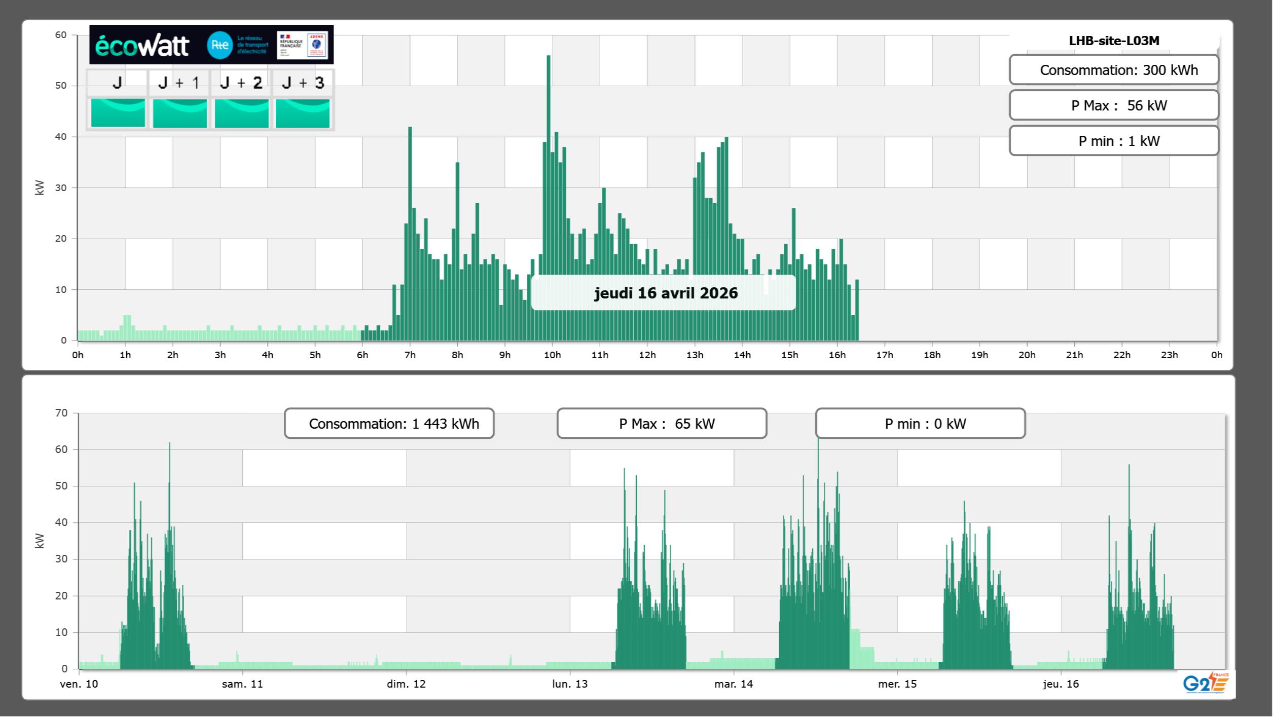Open the J + 1 header tab
Viewport: 1273px width, 717px height.
(178, 83)
